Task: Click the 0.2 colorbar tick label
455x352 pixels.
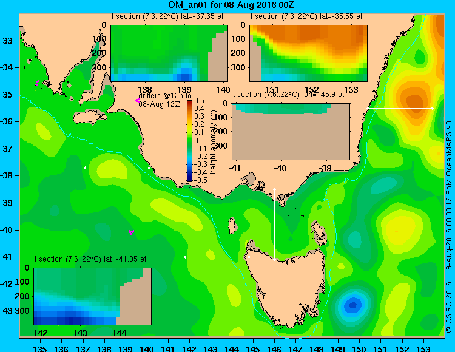Action: point(199,124)
